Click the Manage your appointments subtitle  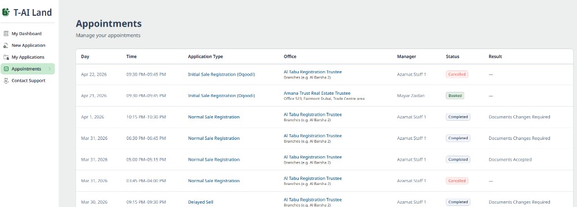tap(108, 36)
